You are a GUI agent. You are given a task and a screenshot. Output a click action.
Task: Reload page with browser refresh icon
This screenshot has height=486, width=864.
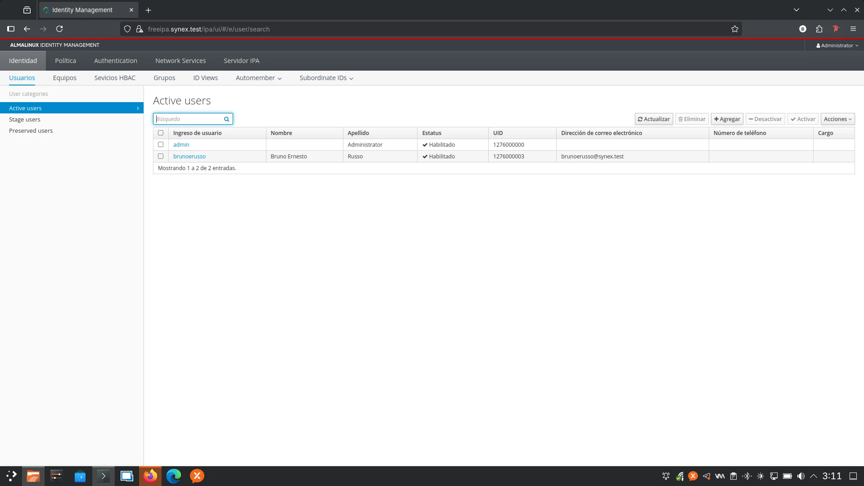click(x=59, y=29)
